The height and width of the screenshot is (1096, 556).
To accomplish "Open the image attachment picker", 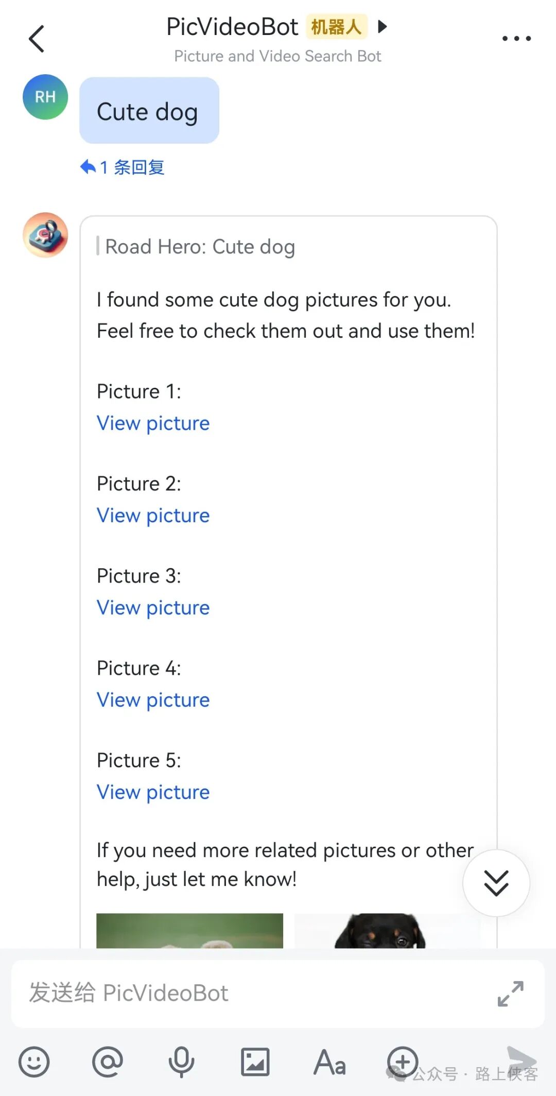I will pyautogui.click(x=255, y=1062).
